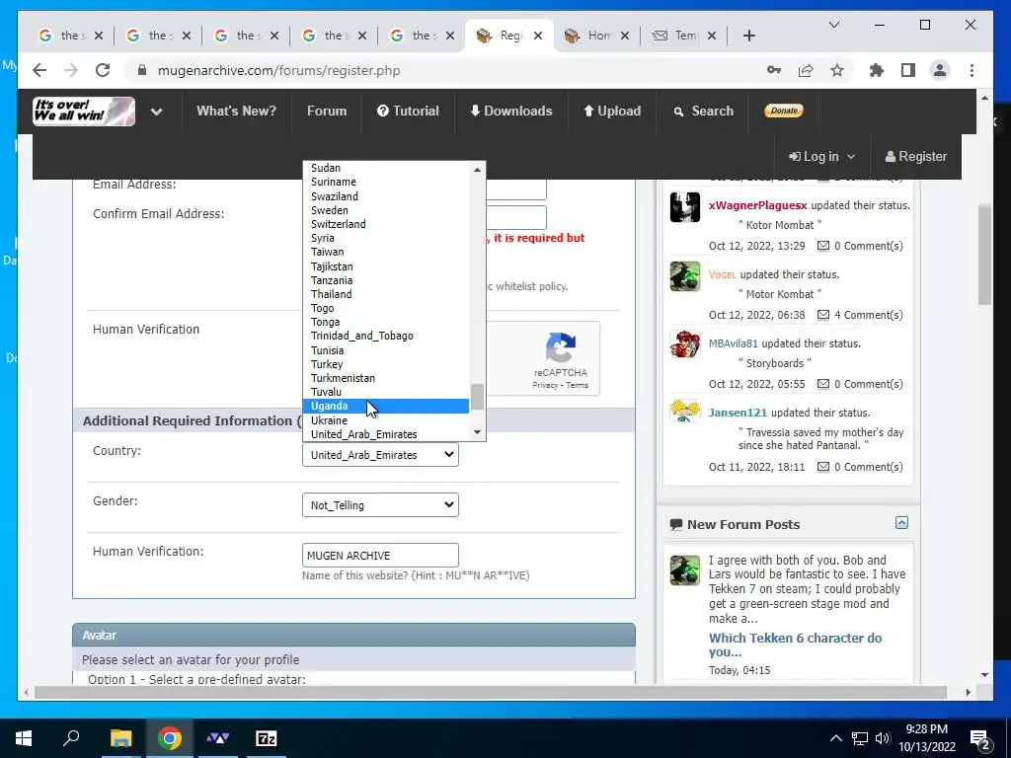
Task: Reload the page with refresh icon
Action: tap(103, 70)
